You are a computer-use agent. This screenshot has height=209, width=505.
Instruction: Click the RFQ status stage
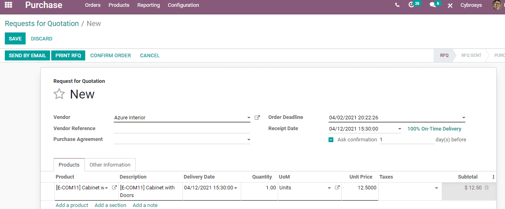444,56
